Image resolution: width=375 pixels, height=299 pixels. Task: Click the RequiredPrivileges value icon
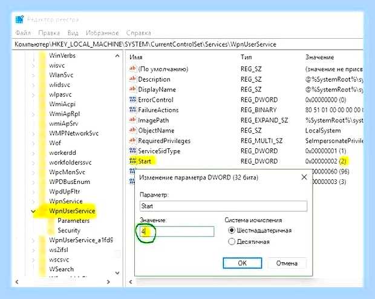pyautogui.click(x=132, y=140)
